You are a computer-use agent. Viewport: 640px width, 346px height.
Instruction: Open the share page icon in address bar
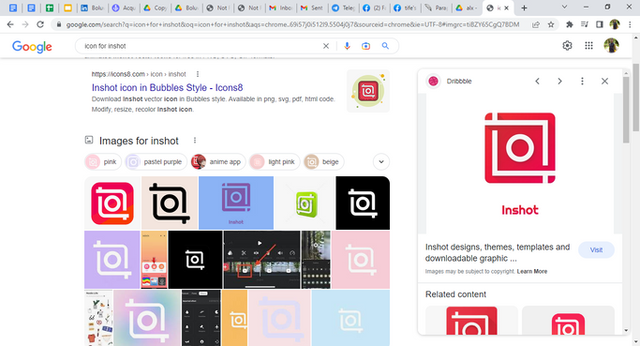536,24
